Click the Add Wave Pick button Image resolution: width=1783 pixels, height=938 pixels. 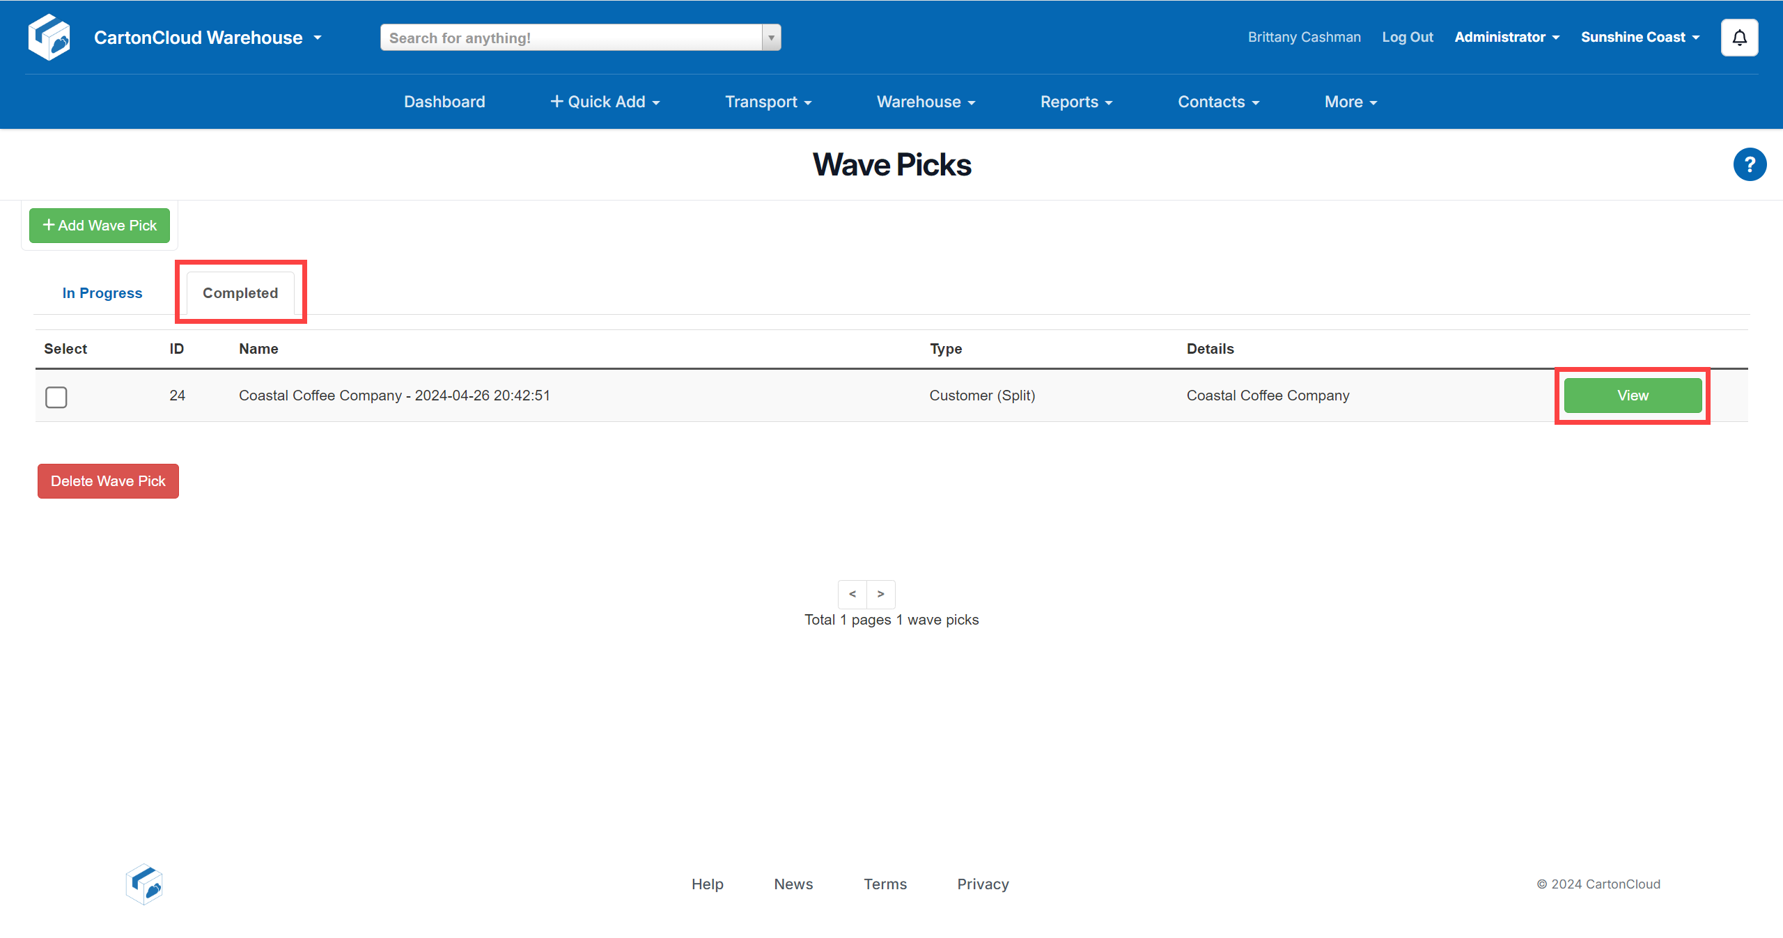(100, 226)
